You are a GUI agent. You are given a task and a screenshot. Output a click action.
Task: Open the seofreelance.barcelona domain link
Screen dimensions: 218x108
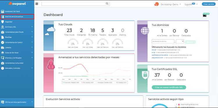pyautogui.click(x=160, y=55)
